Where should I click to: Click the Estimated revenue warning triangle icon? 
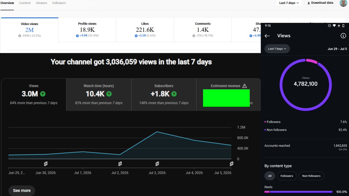point(244,86)
